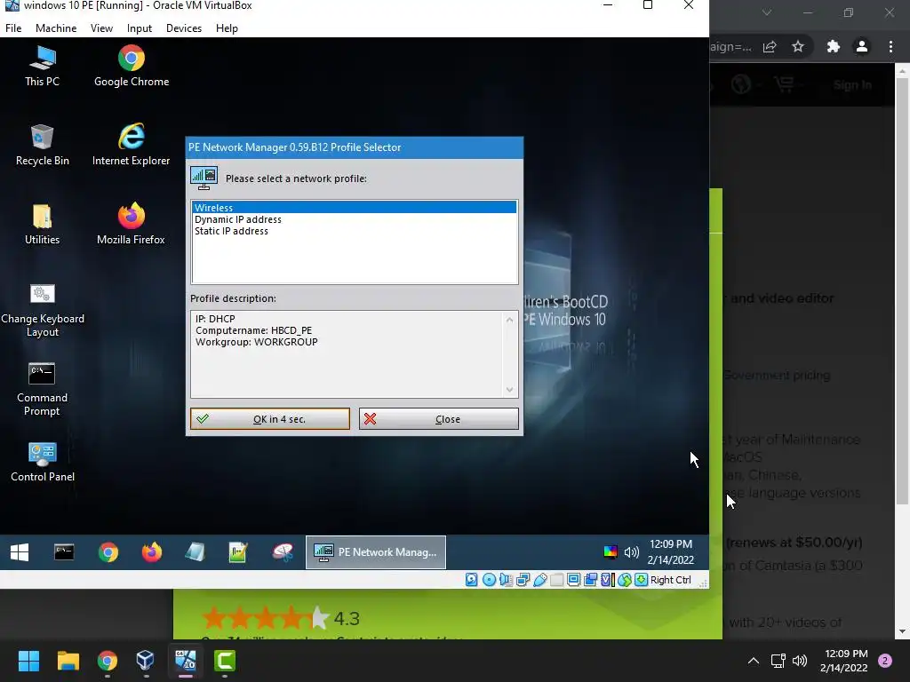Screen dimensions: 910x682
Task: Click VirtualBox display settings indicator
Action: pos(573,580)
